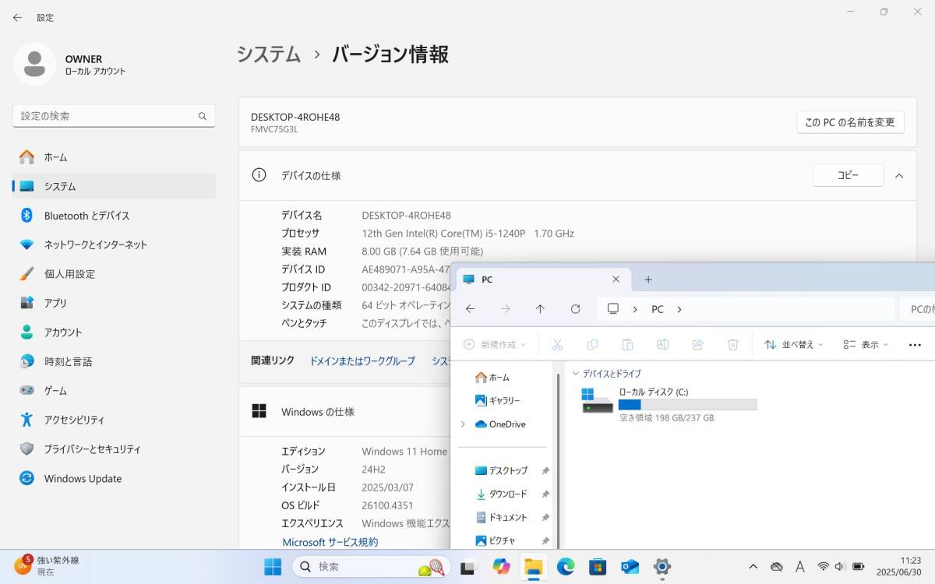Open Microsoft Edge from the taskbar
This screenshot has height=584, width=935.
coord(566,567)
